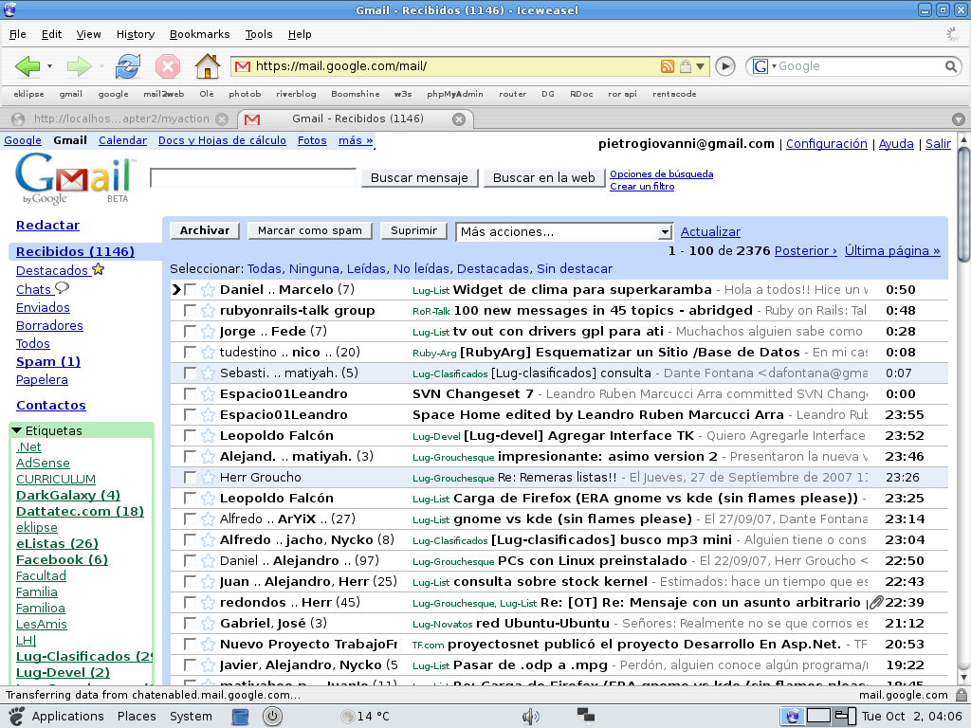The image size is (971, 728).
Task: Open the Crear un filtro link
Action: tap(644, 185)
